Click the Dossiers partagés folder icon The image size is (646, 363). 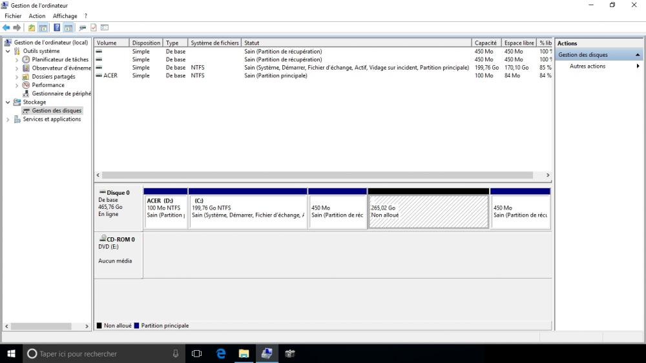coord(26,77)
